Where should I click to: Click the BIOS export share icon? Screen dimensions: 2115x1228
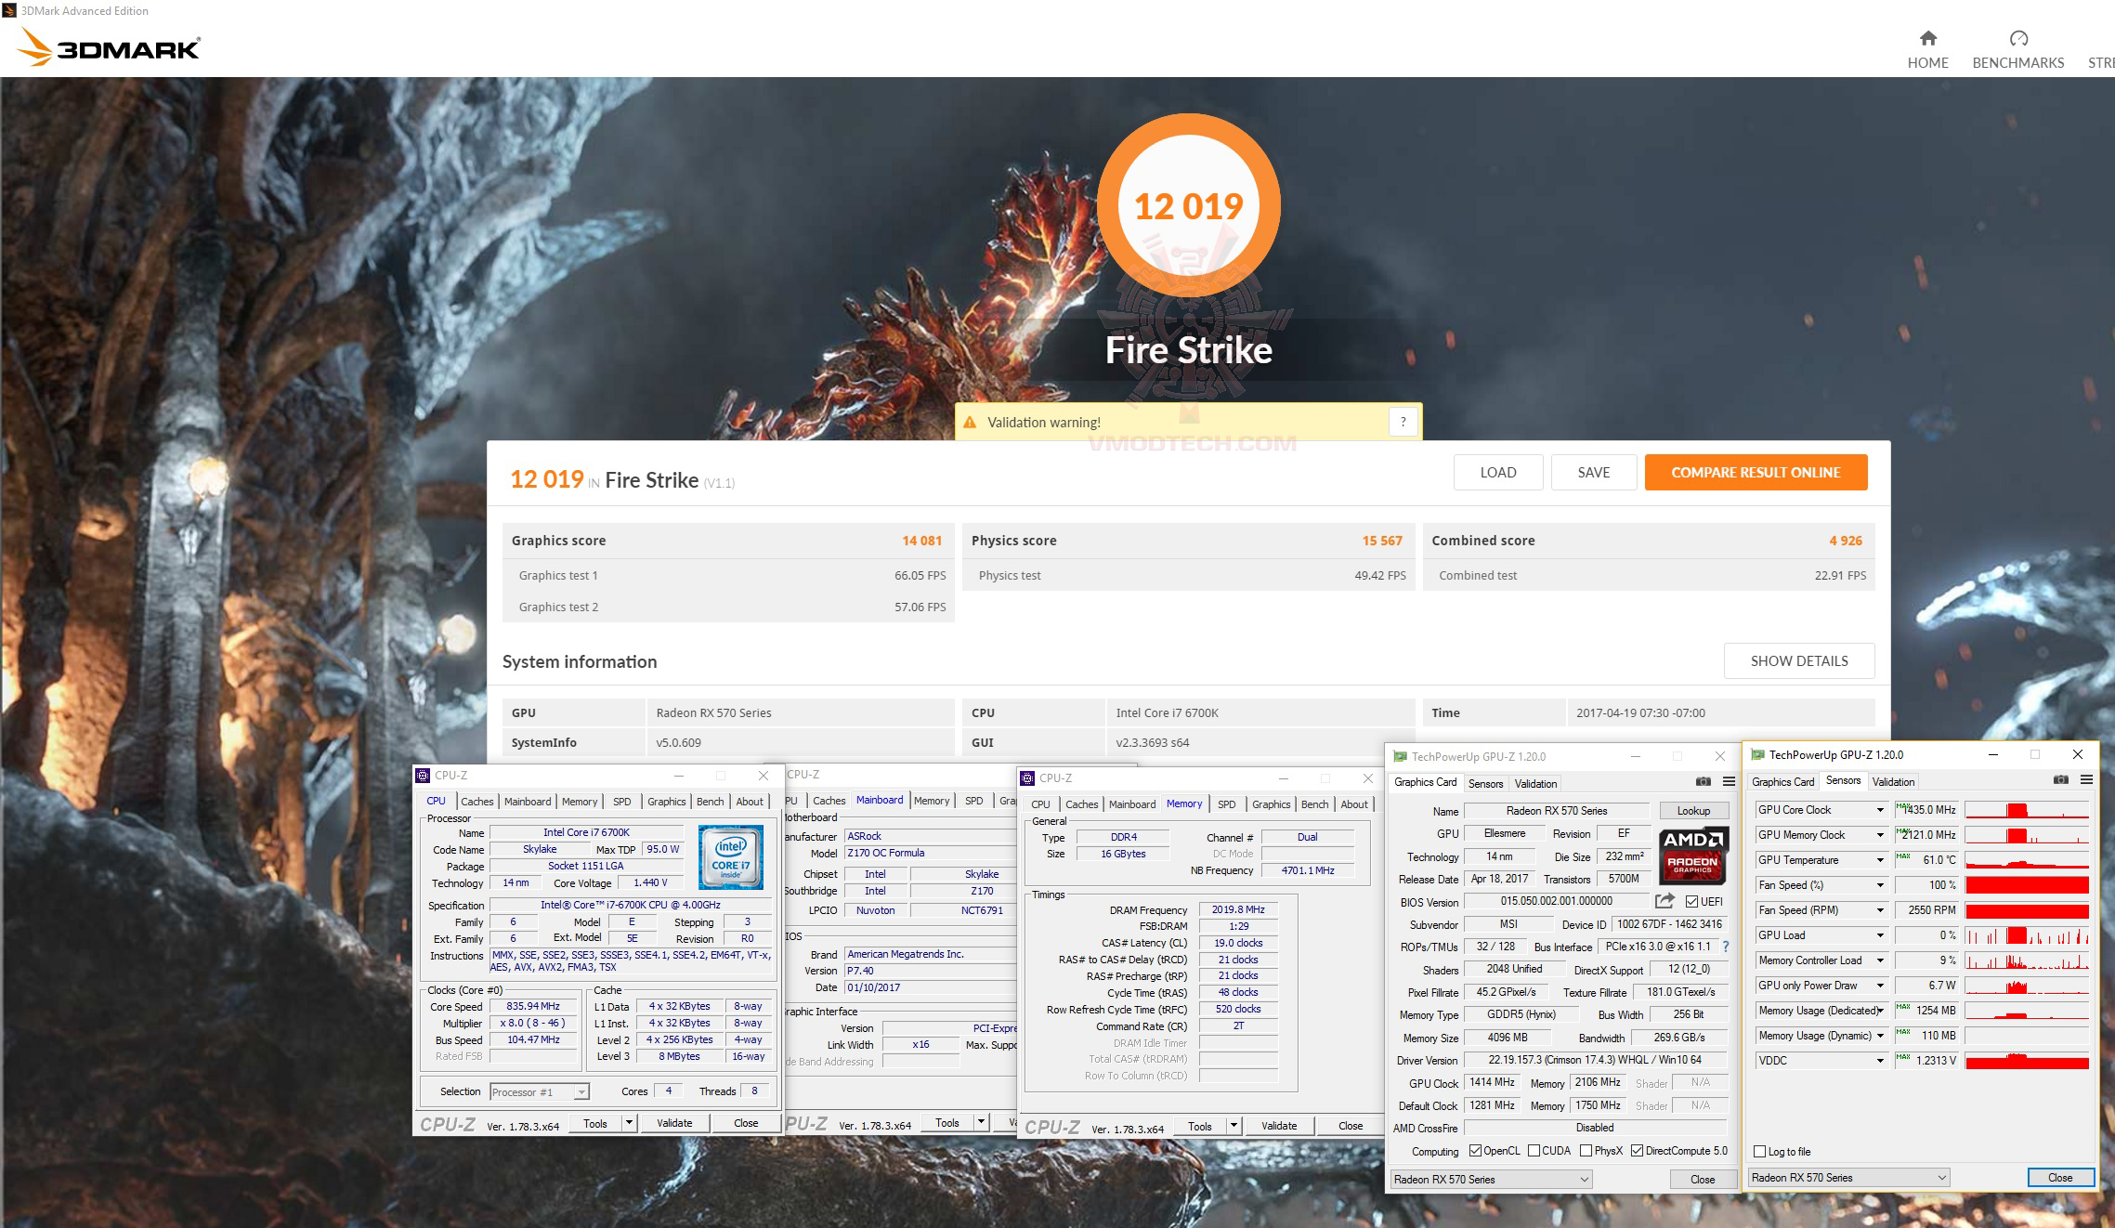(1665, 901)
